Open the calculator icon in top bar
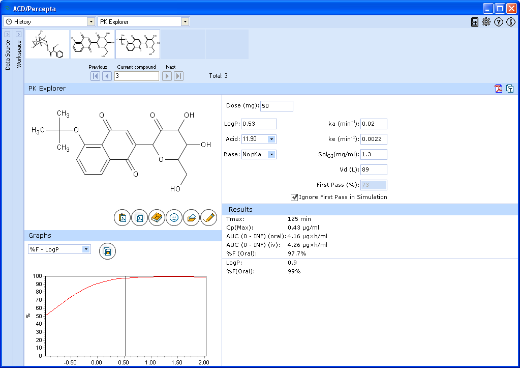Image resolution: width=520 pixels, height=368 pixels. tap(475, 22)
